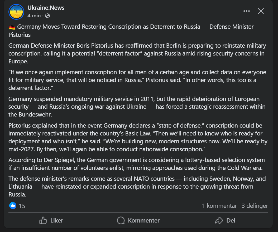
Task: Click the paragraph about the 2011 suspension
Action: tap(137, 107)
